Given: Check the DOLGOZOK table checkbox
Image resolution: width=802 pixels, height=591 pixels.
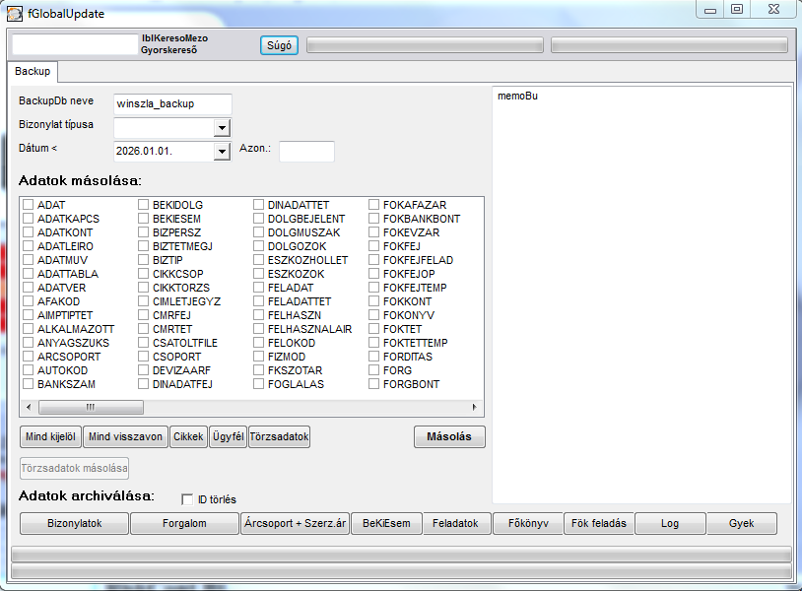Looking at the screenshot, I should point(259,246).
